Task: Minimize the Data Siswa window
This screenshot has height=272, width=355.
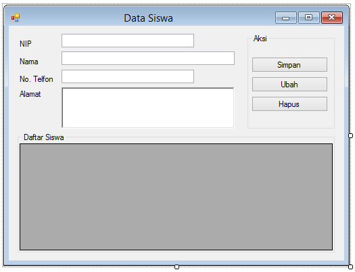Action: pos(286,18)
